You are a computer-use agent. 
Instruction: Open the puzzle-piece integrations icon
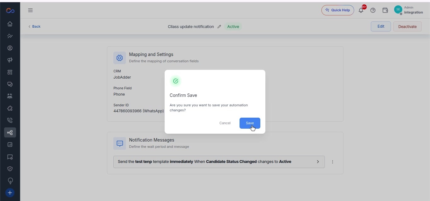(10, 108)
